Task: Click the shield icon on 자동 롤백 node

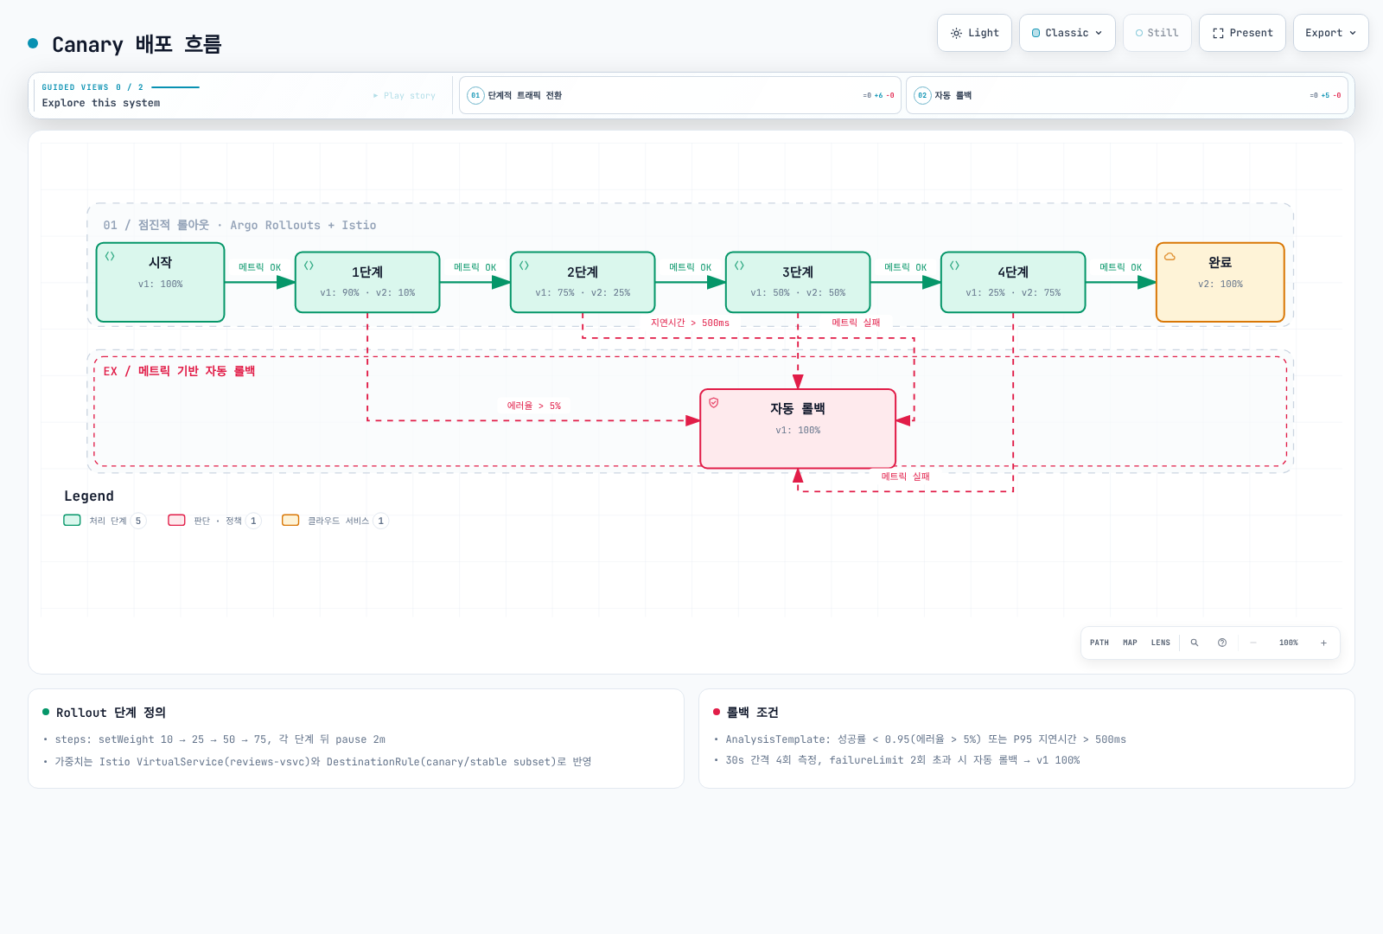Action: pyautogui.click(x=714, y=402)
